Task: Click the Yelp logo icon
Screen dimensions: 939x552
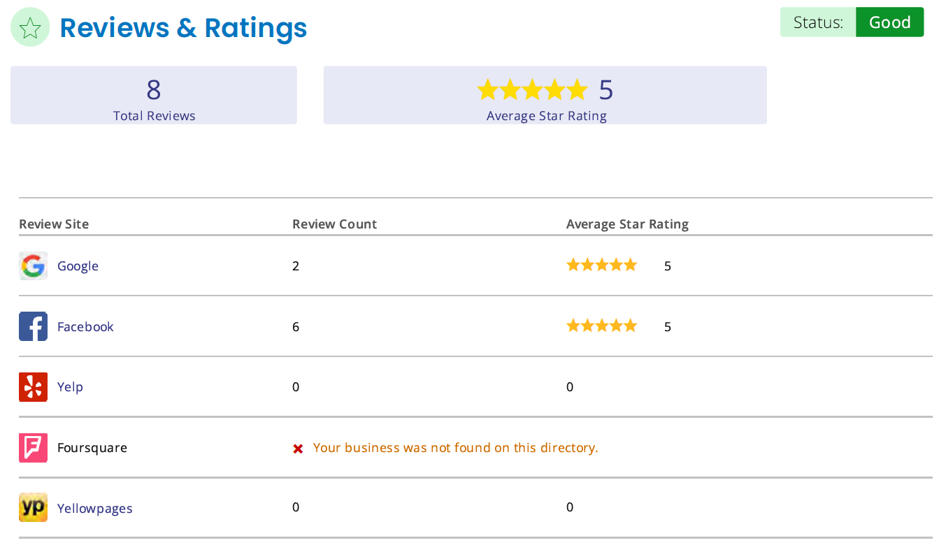Action: (x=33, y=387)
